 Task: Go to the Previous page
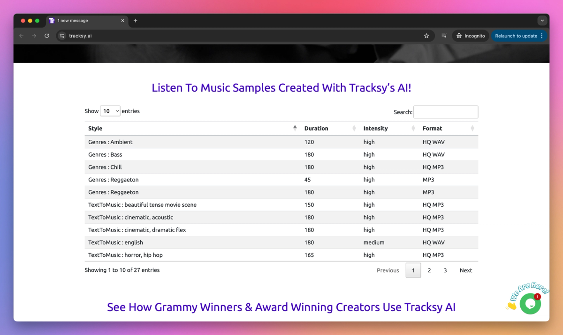(388, 270)
